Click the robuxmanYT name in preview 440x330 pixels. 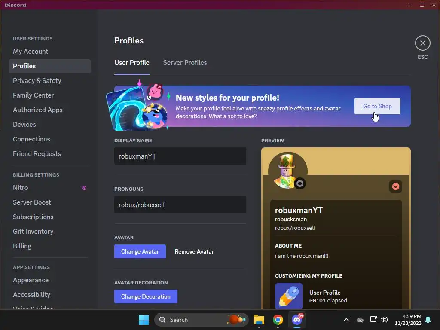pyautogui.click(x=299, y=210)
